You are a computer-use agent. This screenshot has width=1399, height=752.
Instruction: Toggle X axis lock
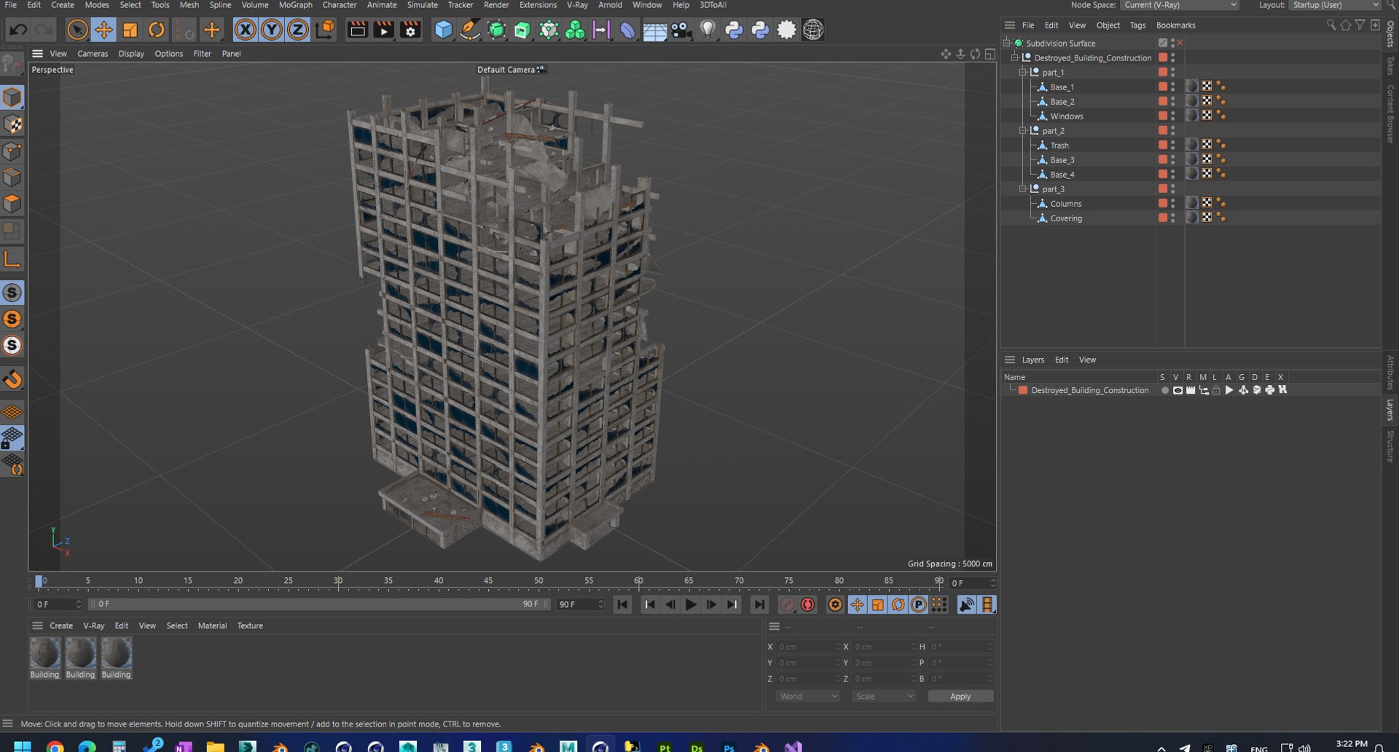[246, 30]
